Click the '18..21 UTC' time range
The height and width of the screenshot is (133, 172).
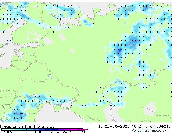pyautogui.click(x=142, y=126)
